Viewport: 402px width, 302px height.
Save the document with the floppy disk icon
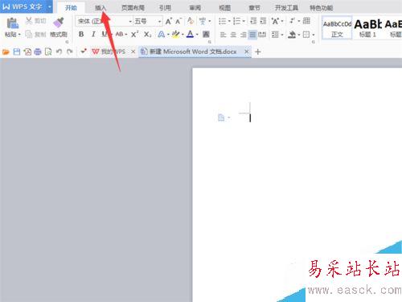coord(17,52)
